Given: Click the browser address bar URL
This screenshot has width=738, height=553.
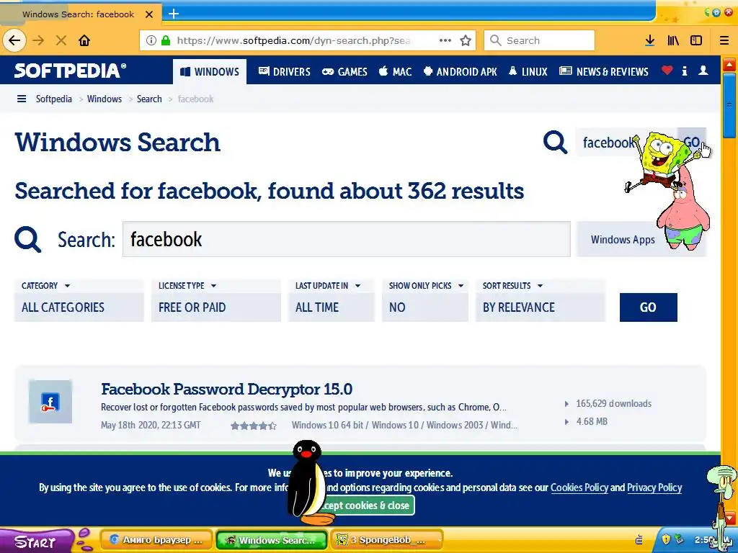Looking at the screenshot, I should tap(294, 40).
